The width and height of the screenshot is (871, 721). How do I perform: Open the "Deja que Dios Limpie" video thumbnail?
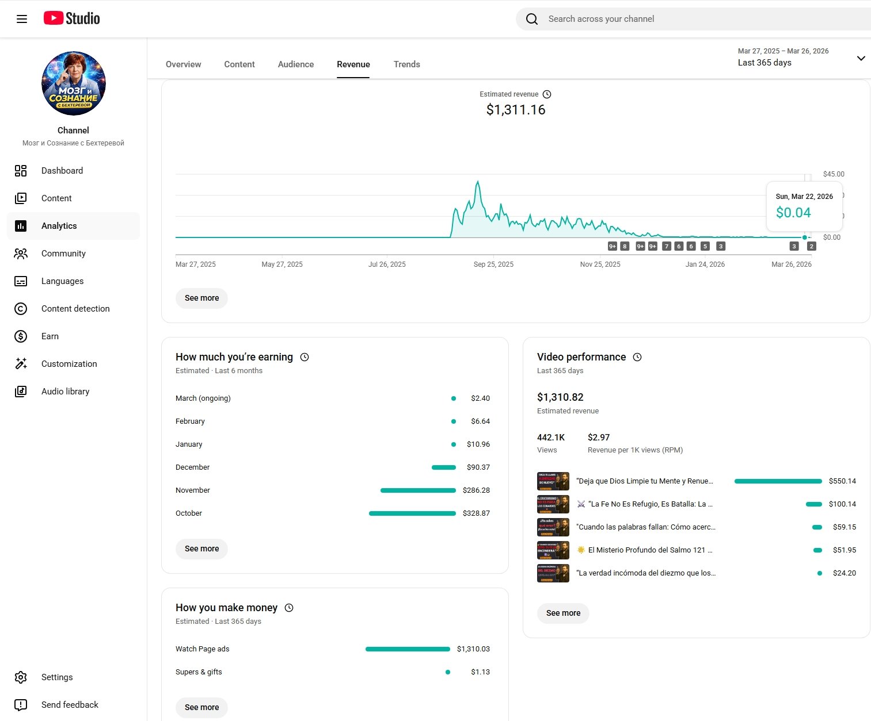[x=553, y=481]
